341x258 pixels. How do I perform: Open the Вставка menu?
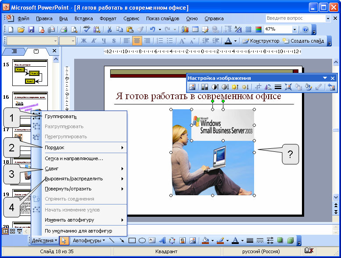point(83,18)
